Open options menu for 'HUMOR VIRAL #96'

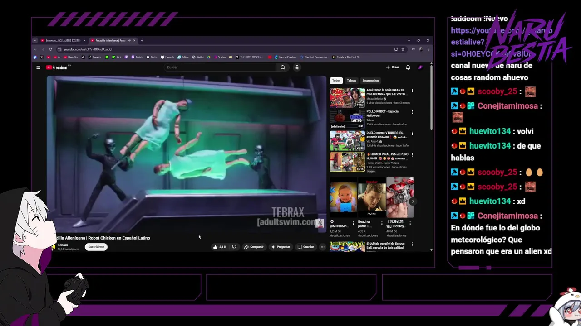(x=412, y=155)
